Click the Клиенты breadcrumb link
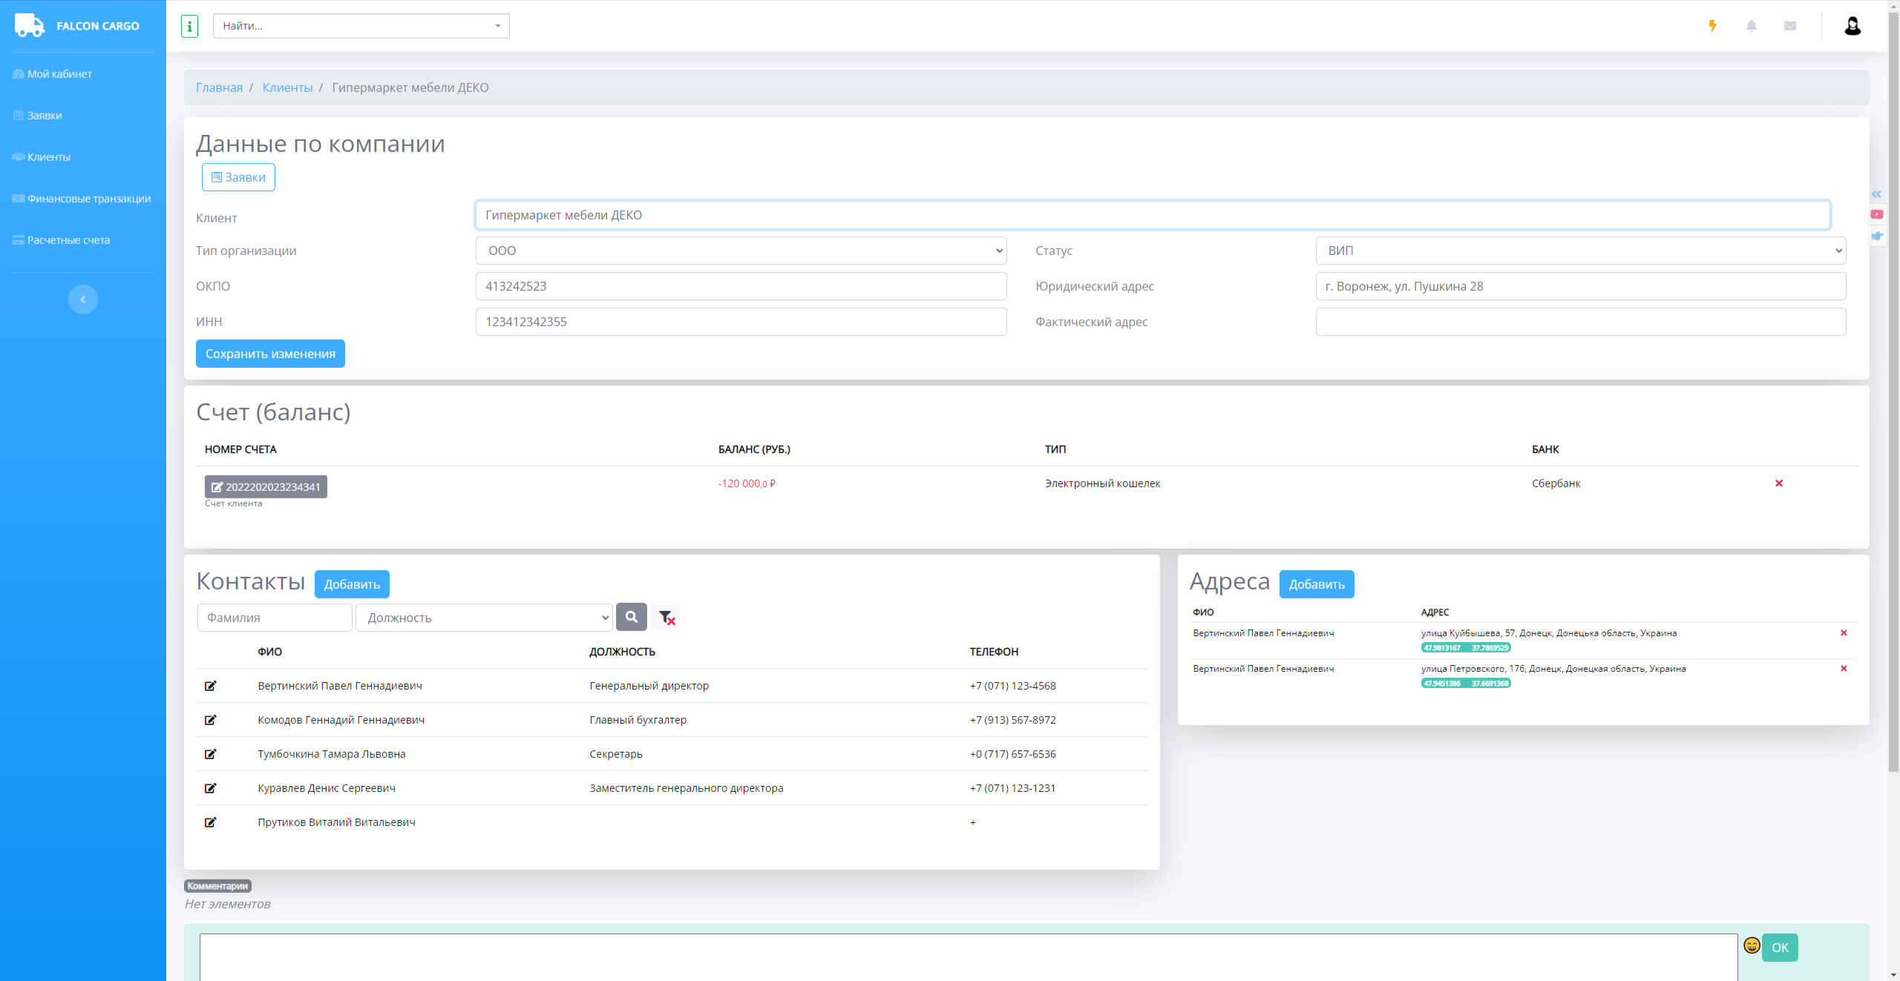 coord(287,87)
